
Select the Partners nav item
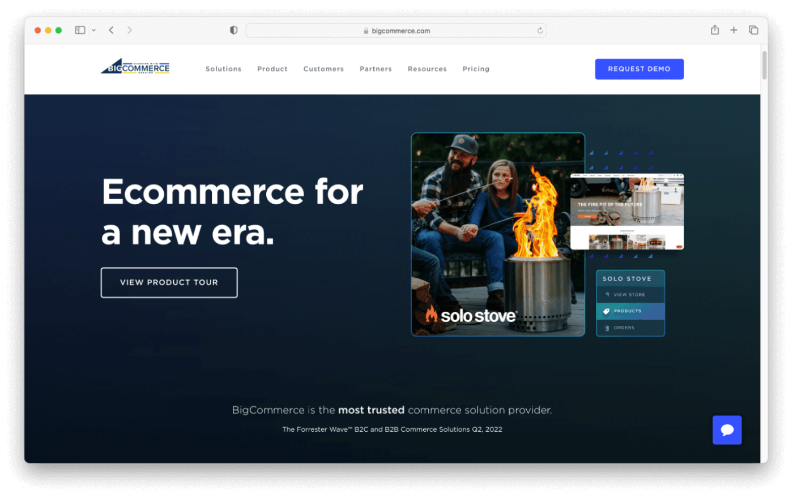point(376,69)
